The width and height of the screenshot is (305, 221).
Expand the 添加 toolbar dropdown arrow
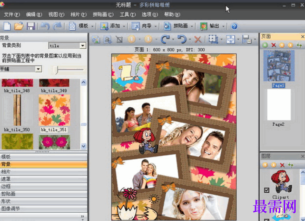(x=124, y=26)
